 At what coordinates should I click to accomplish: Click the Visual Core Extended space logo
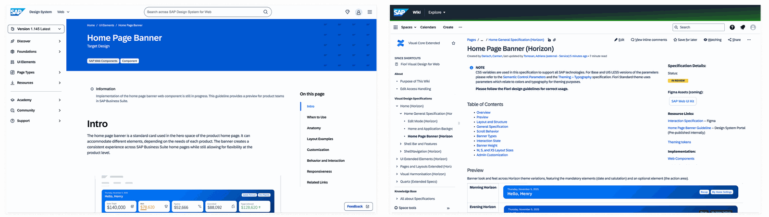point(400,43)
